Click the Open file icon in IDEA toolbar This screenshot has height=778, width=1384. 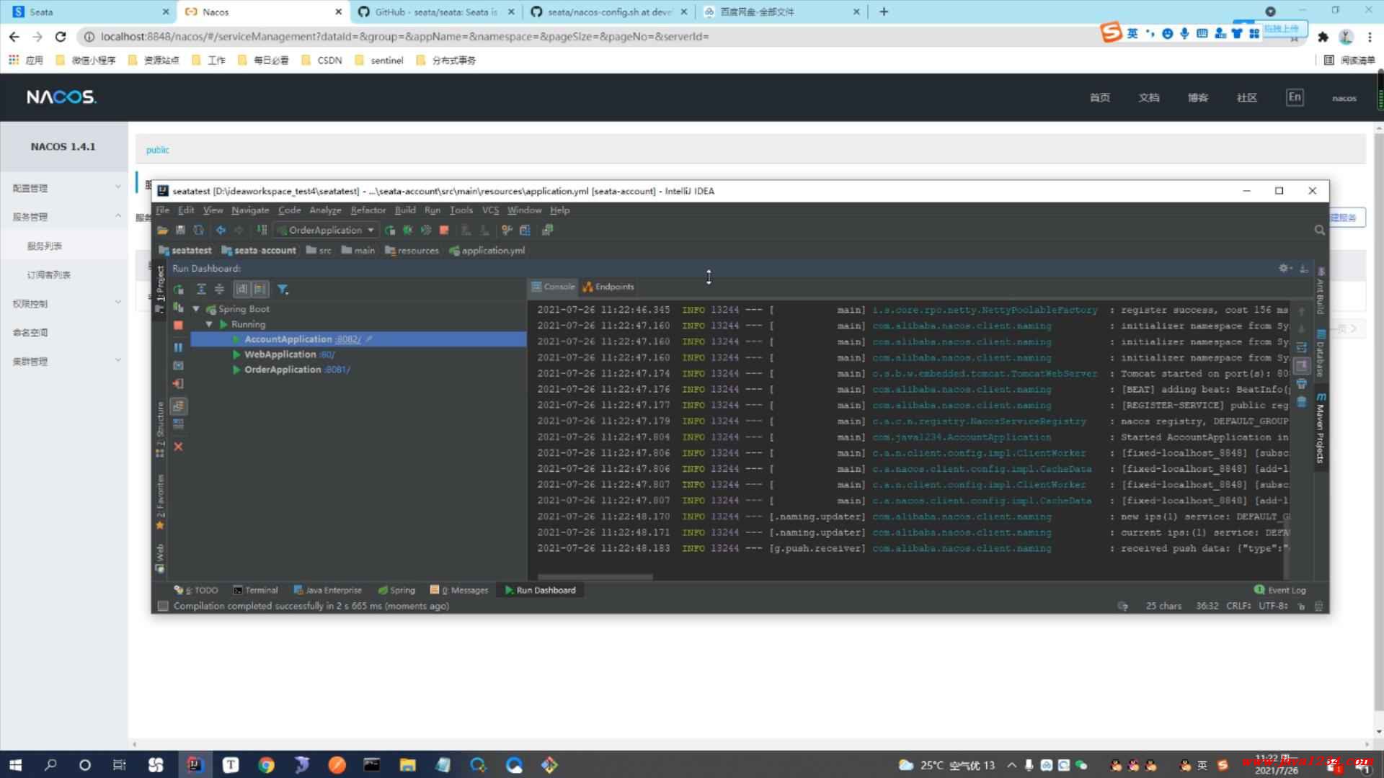coord(162,231)
